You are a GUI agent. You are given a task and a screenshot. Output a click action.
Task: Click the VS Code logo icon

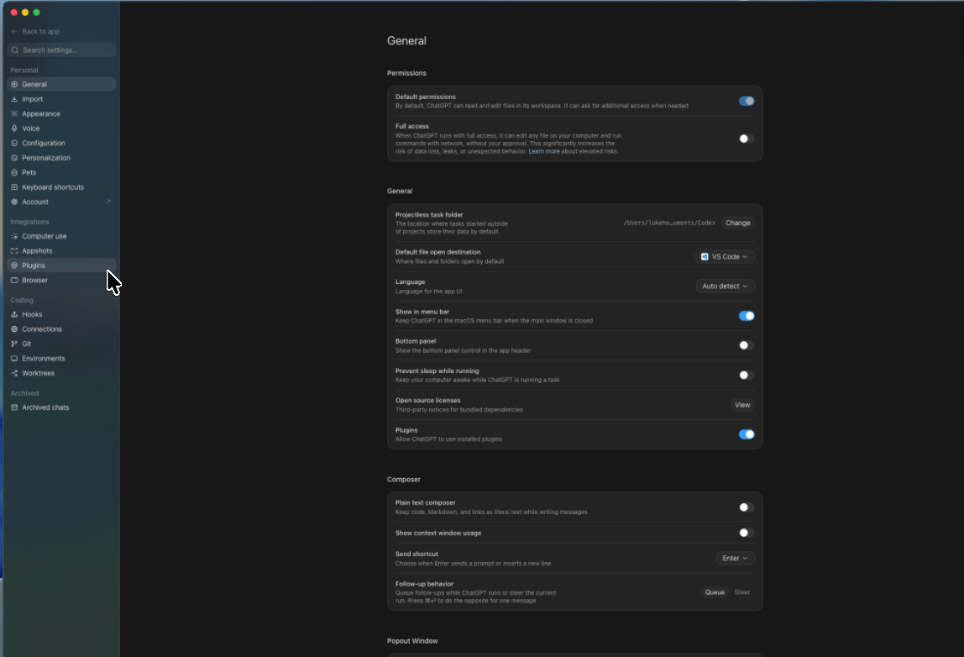[705, 256]
